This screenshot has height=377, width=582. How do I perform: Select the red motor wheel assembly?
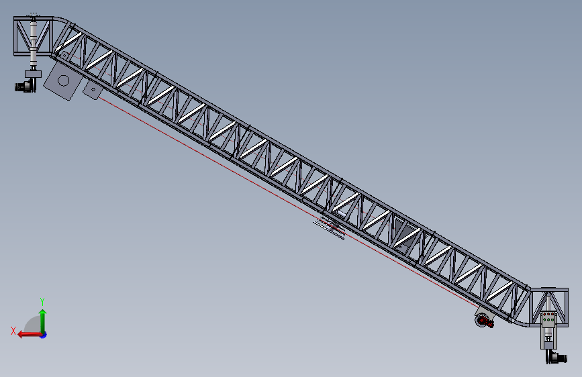(x=485, y=321)
